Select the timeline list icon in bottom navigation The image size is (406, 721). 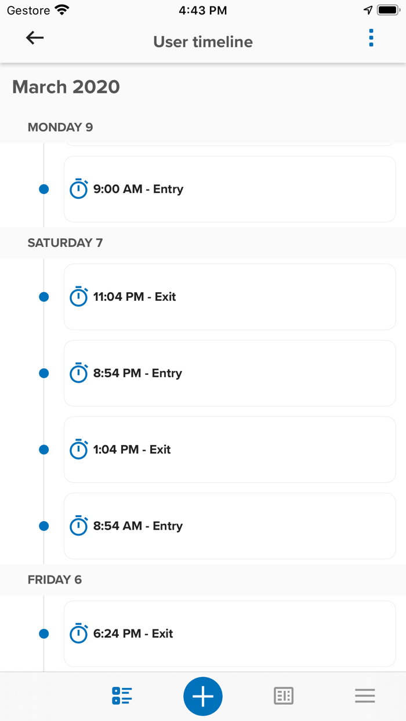[122, 696]
